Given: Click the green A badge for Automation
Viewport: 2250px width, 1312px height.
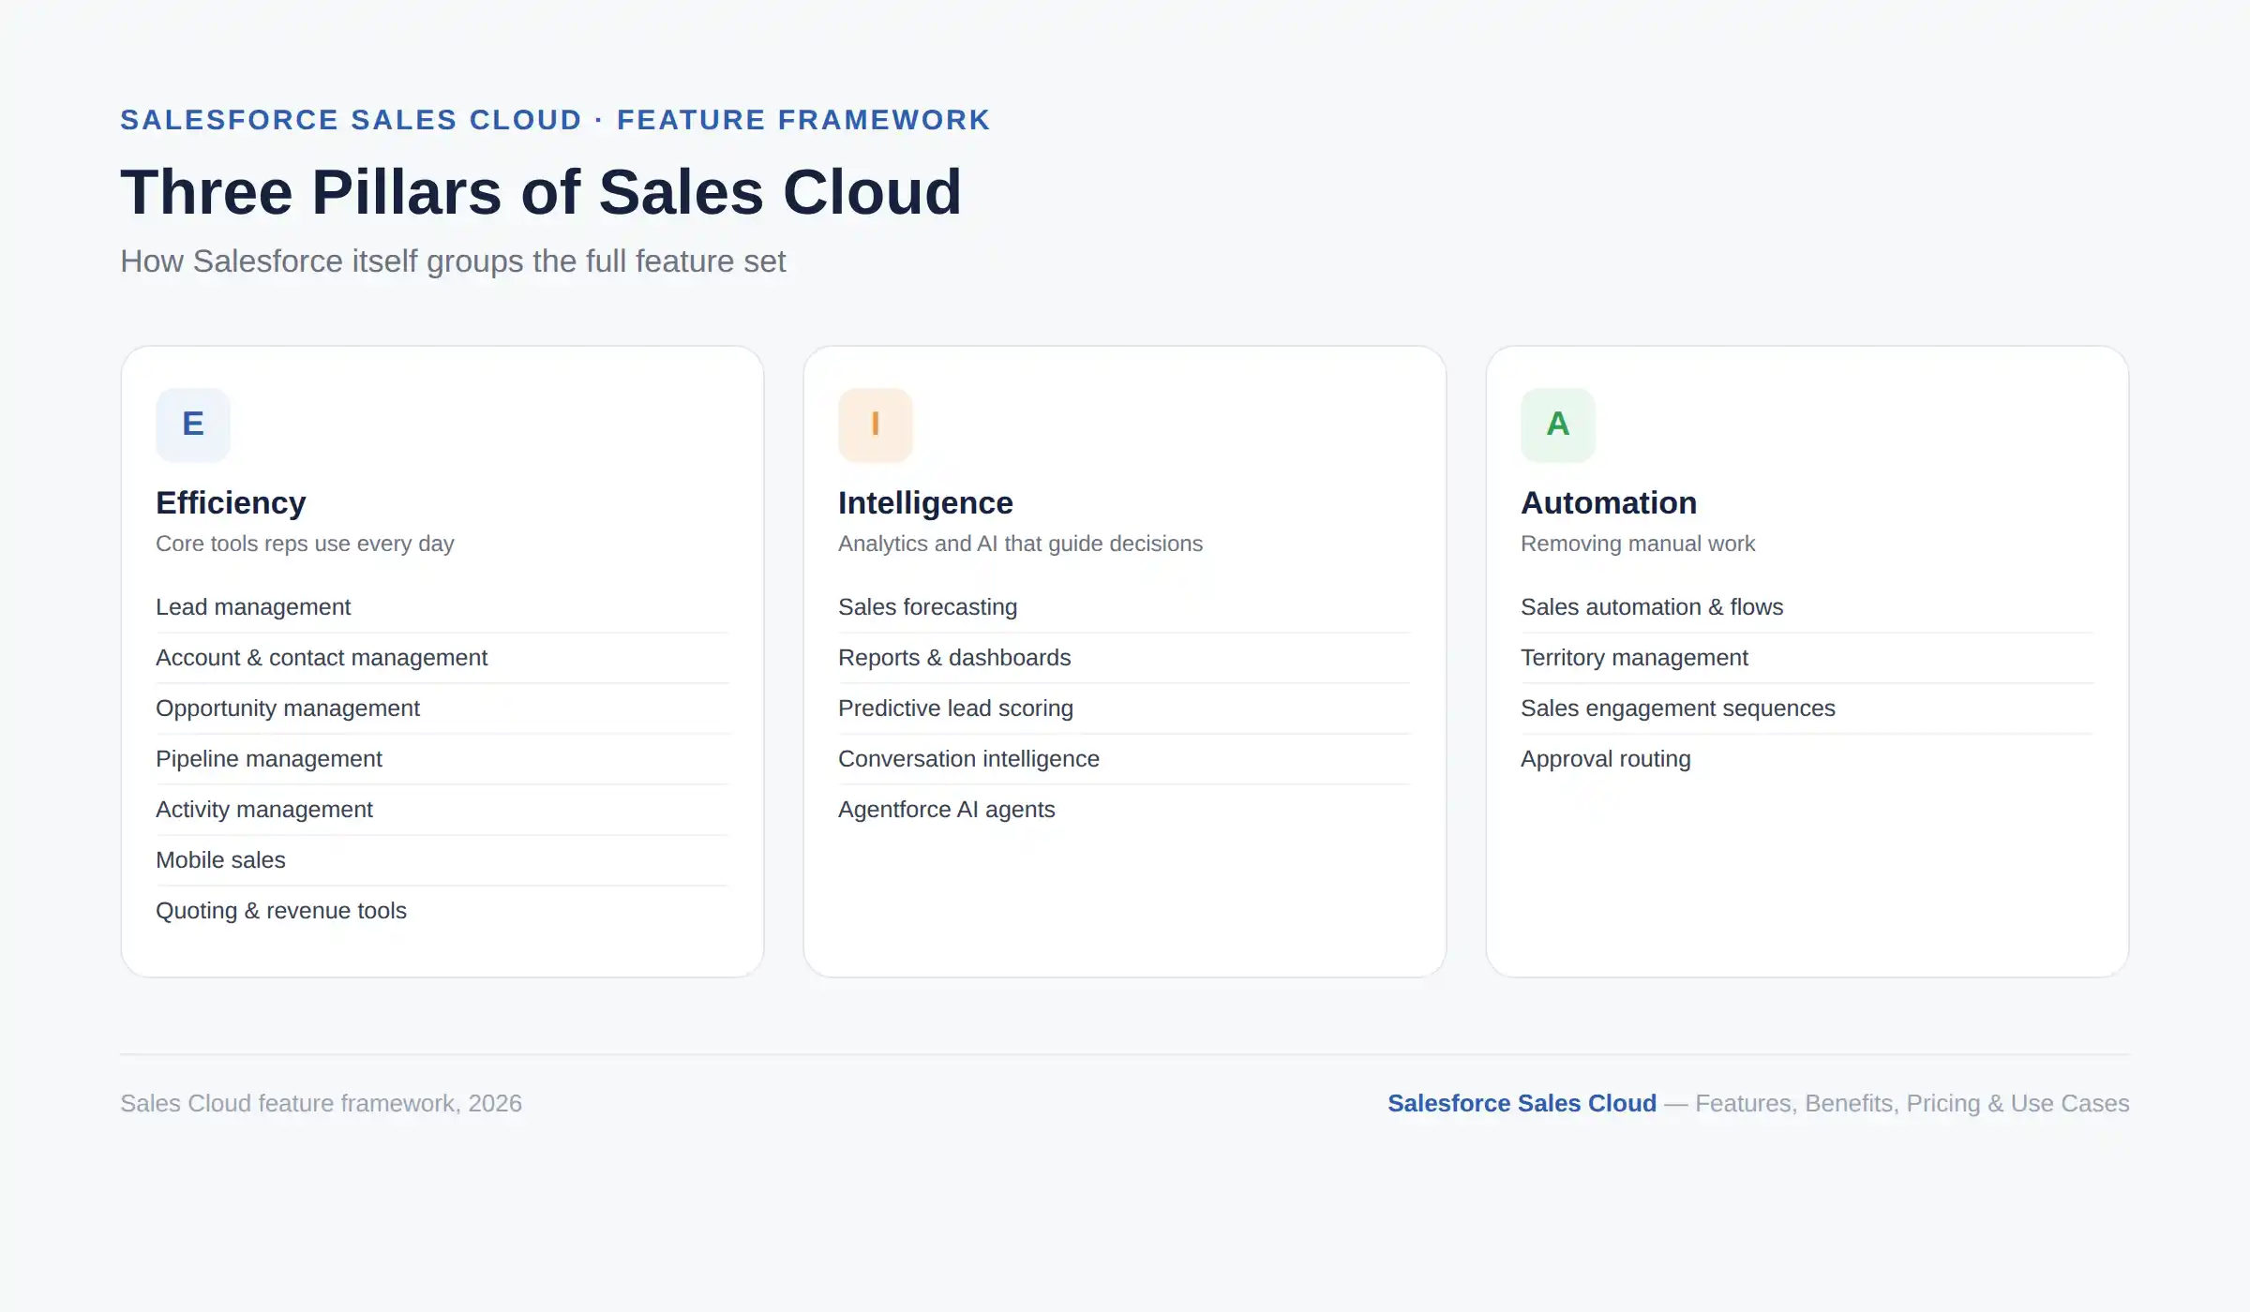Looking at the screenshot, I should 1558,425.
